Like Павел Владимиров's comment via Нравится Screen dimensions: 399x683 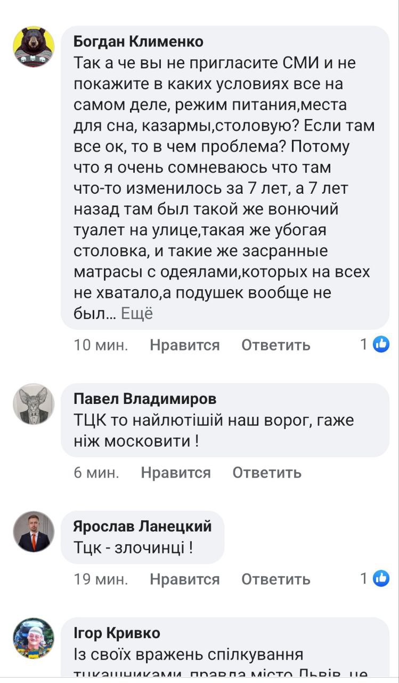(x=176, y=473)
